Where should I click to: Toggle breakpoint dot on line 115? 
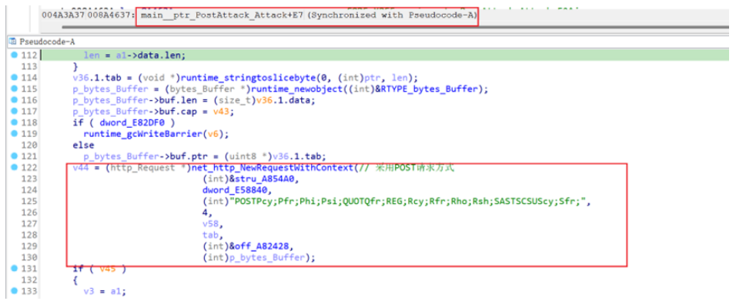14,89
